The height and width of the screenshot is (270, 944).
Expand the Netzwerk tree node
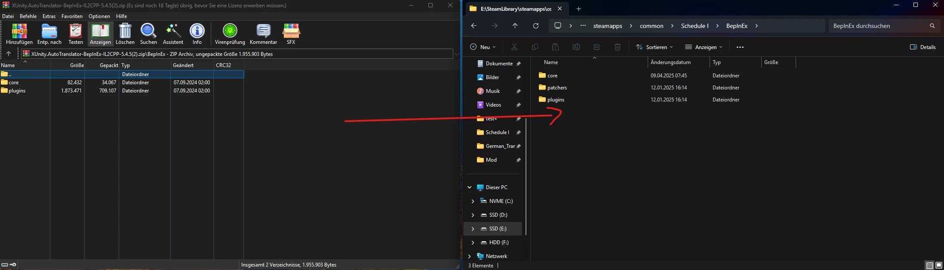click(x=469, y=256)
